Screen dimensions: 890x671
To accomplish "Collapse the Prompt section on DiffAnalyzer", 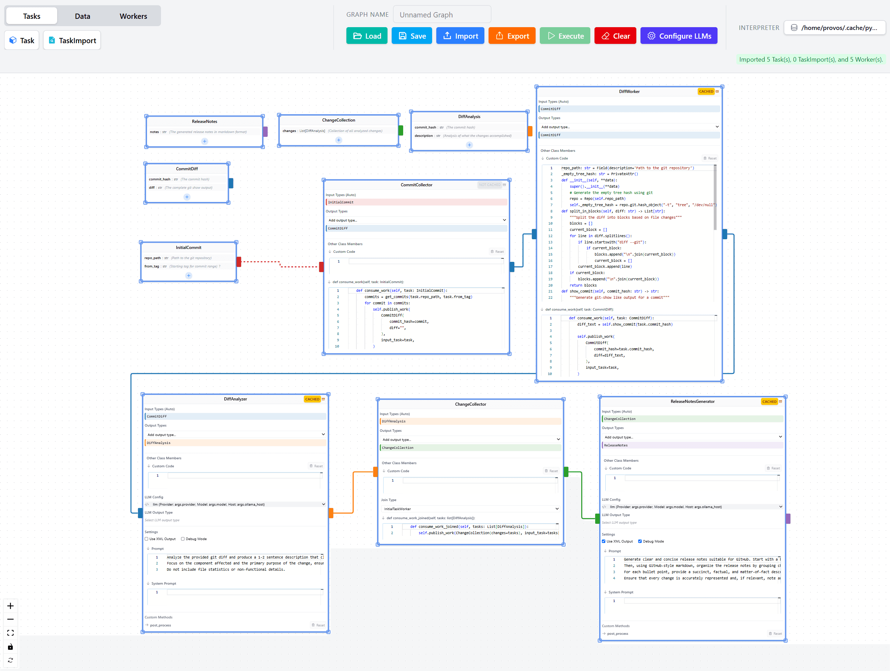I will coord(149,548).
